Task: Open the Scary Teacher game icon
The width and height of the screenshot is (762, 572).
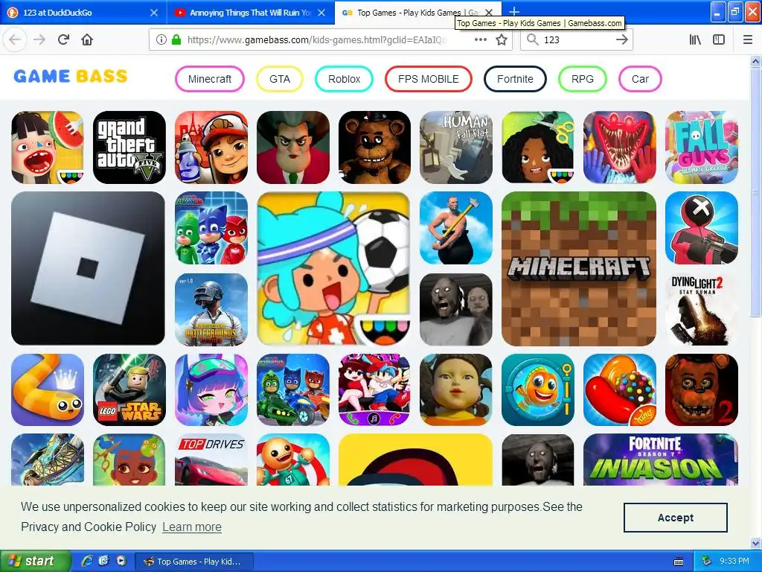Action: pyautogui.click(x=293, y=147)
